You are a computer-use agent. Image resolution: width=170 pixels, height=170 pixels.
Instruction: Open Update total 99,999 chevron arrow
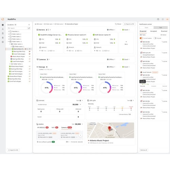click(x=82, y=124)
